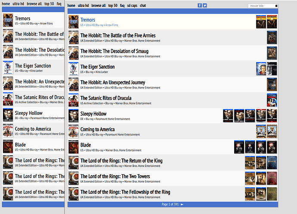Screen dimensions: 297x214
Task: Click the Tremors title link
Action: pos(88,20)
